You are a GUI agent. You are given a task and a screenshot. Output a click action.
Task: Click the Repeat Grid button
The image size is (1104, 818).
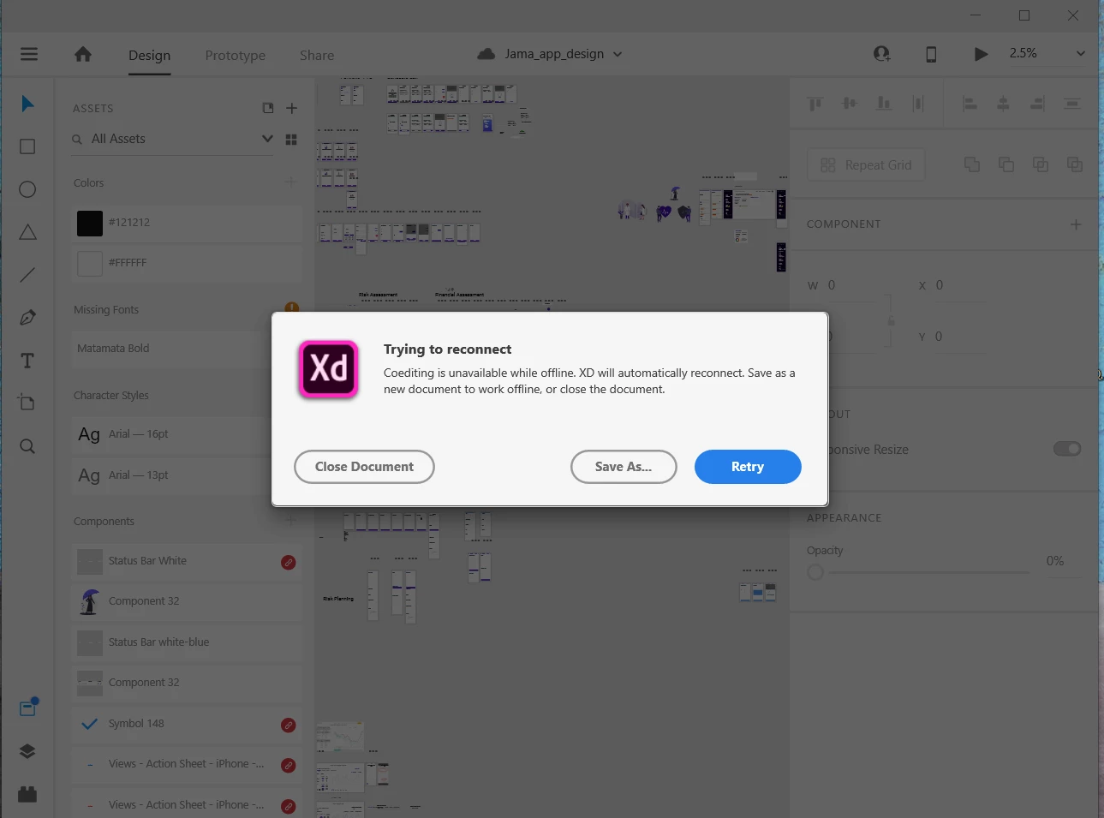tap(866, 164)
